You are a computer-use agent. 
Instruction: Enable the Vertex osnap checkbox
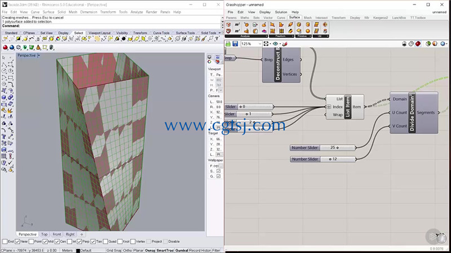click(x=132, y=242)
